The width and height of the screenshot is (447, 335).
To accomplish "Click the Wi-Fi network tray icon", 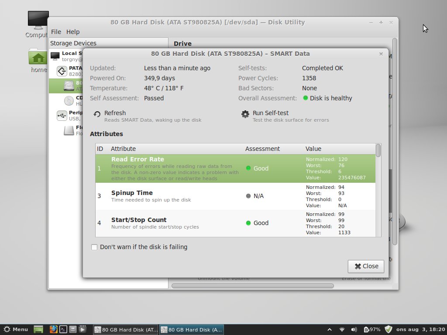I will [x=342, y=330].
